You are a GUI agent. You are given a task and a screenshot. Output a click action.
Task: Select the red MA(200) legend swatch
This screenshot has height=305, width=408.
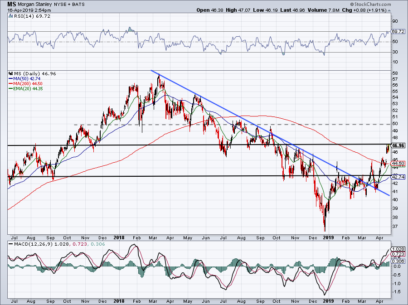(11, 84)
